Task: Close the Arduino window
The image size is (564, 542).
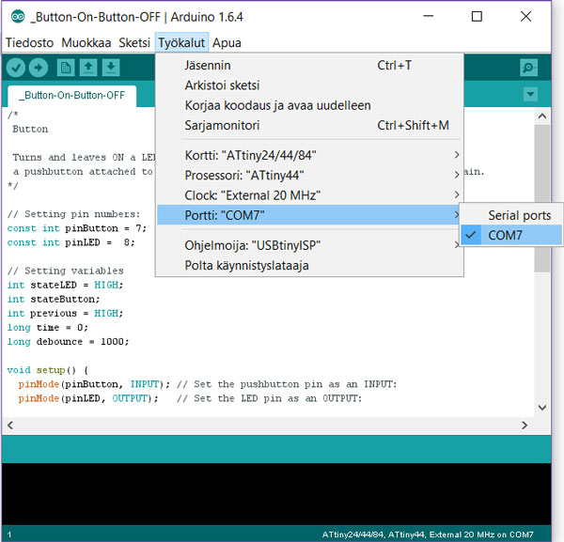Action: click(525, 17)
